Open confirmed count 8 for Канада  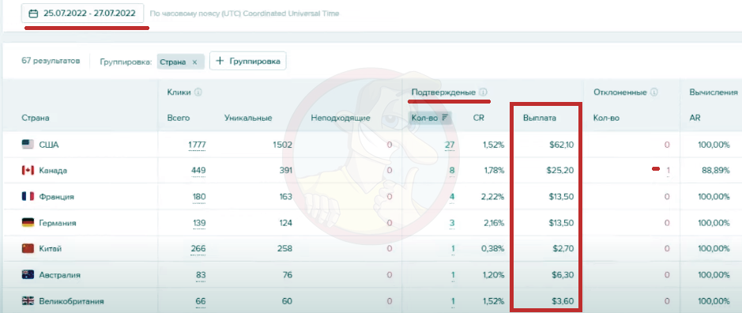click(x=452, y=171)
